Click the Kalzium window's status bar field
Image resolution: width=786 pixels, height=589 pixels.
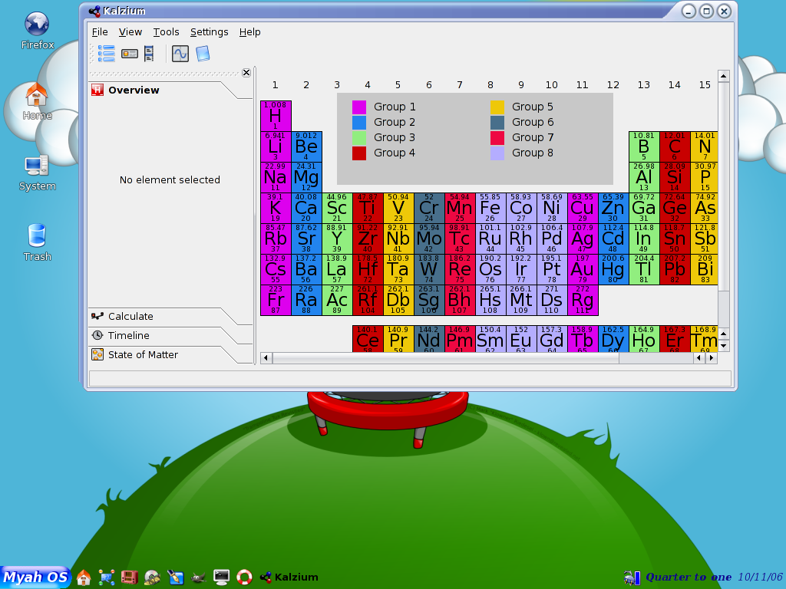[x=410, y=378]
